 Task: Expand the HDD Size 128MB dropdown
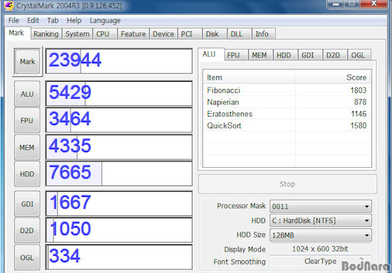pyautogui.click(x=321, y=235)
